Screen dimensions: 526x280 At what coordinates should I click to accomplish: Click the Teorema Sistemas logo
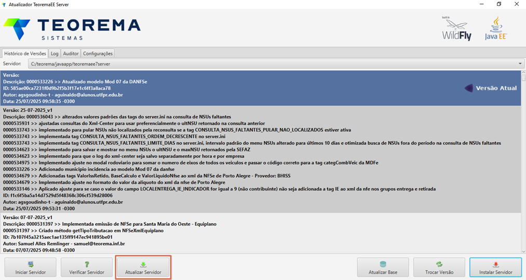tap(72, 29)
